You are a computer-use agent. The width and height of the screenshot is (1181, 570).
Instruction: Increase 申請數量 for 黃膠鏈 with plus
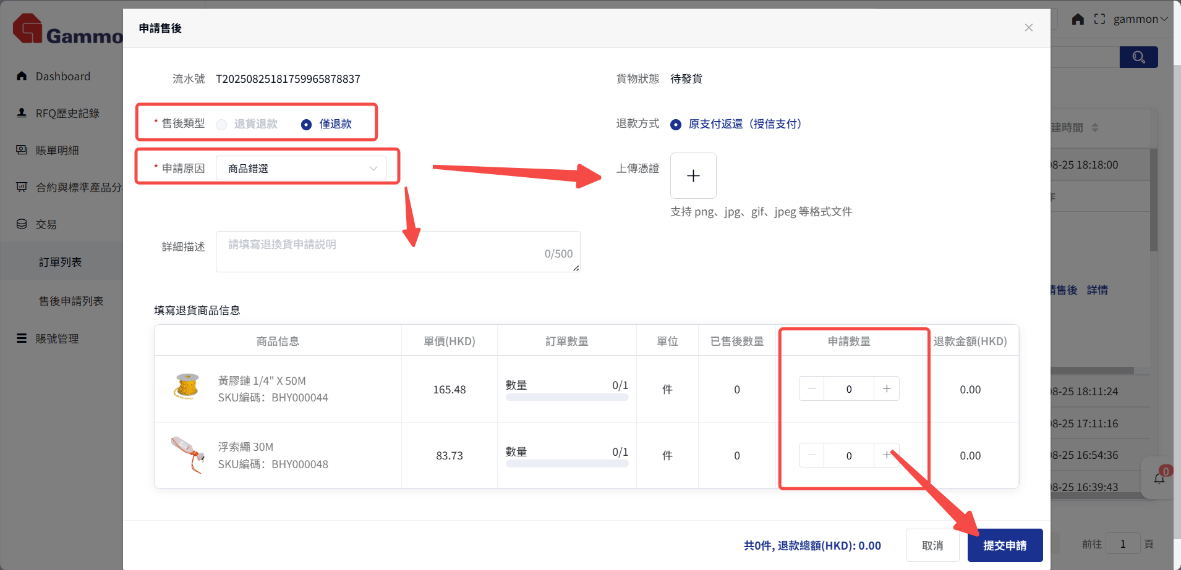tap(887, 389)
